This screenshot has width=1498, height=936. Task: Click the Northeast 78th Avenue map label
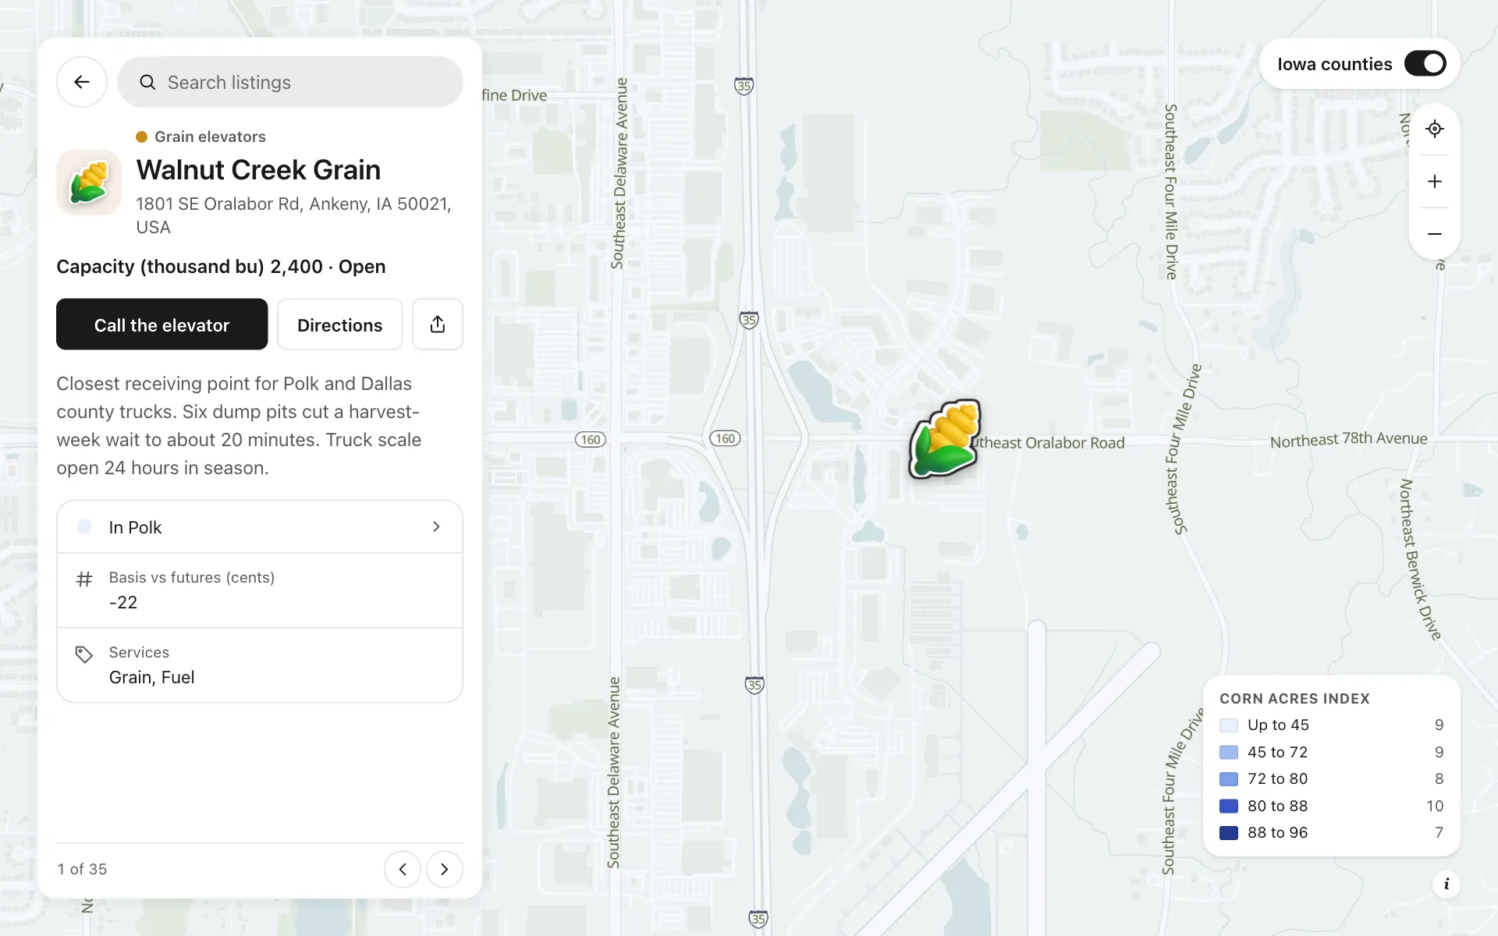click(1348, 440)
